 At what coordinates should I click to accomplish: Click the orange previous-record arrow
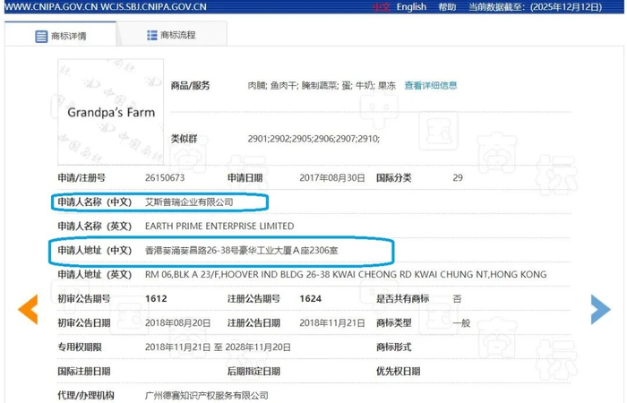[x=28, y=309]
